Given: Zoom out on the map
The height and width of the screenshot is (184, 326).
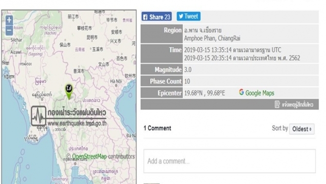Looking at the screenshot, I should pyautogui.click(x=9, y=30).
